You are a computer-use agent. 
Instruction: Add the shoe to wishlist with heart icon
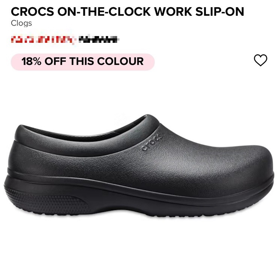260,60
